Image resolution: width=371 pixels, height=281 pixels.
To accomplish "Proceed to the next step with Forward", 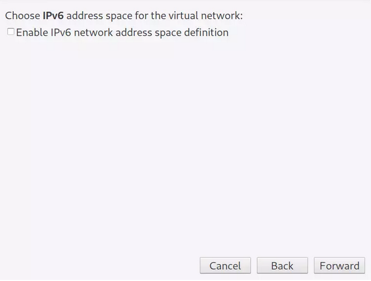I will coord(339,266).
